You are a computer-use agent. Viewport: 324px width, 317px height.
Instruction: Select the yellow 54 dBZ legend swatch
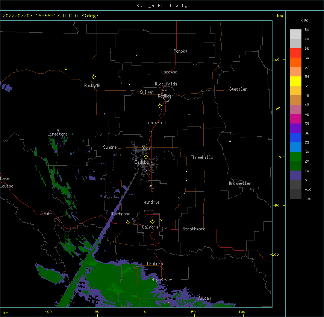point(295,81)
